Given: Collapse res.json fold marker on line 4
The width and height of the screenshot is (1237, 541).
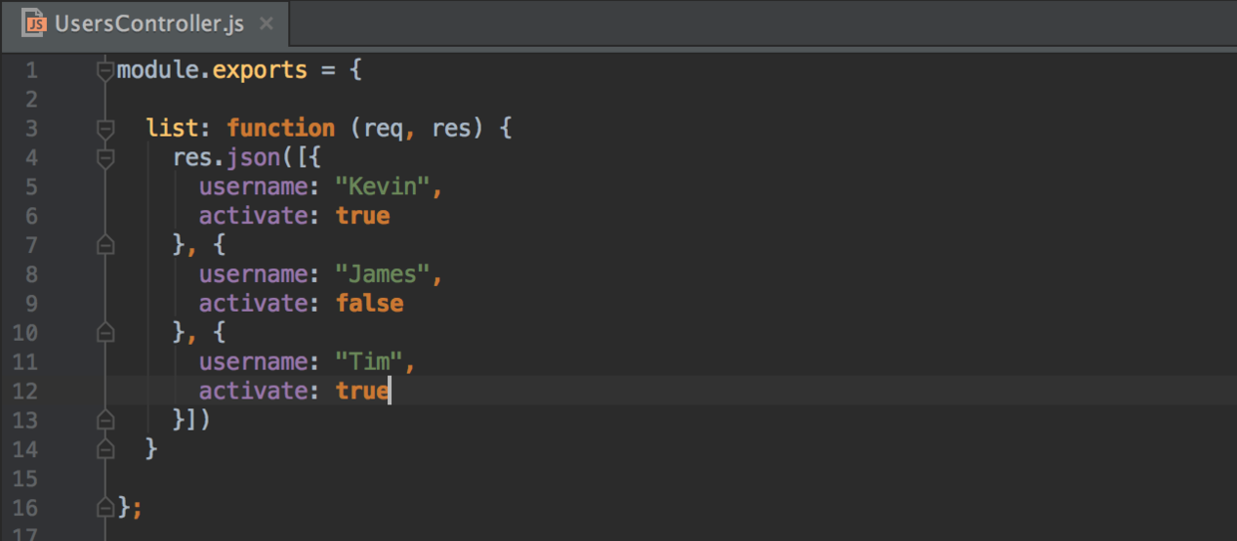Looking at the screenshot, I should [x=106, y=157].
